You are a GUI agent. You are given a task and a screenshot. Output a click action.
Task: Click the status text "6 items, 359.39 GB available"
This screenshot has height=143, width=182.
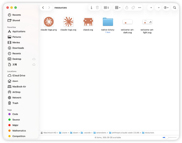[108, 138]
